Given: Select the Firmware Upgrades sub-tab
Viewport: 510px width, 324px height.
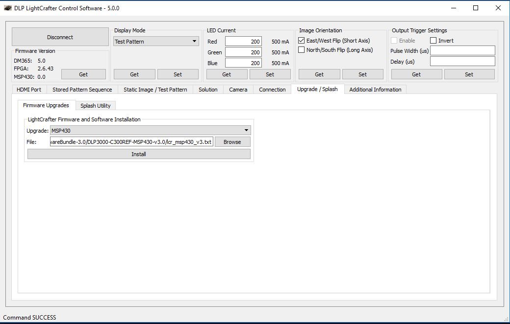Looking at the screenshot, I should click(46, 105).
